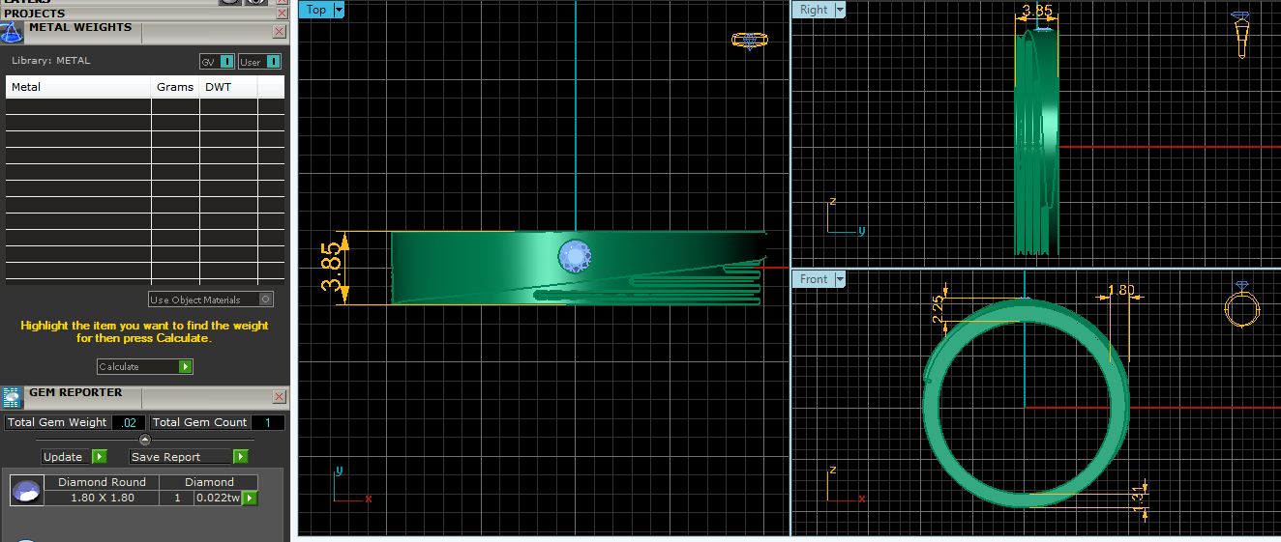Image resolution: width=1281 pixels, height=542 pixels.
Task: Open the Front viewport dropdown menu
Action: [839, 279]
